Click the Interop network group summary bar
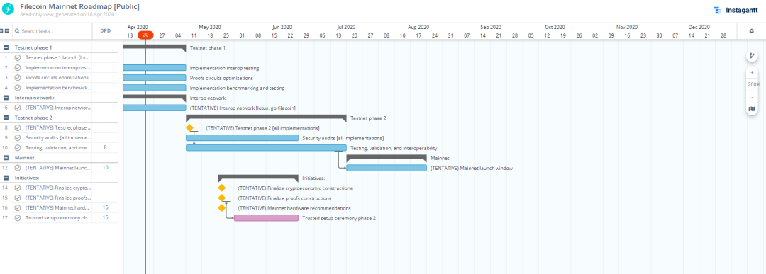766x274 pixels. pyautogui.click(x=155, y=98)
